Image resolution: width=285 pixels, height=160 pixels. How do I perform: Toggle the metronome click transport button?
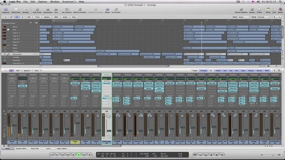222,155
